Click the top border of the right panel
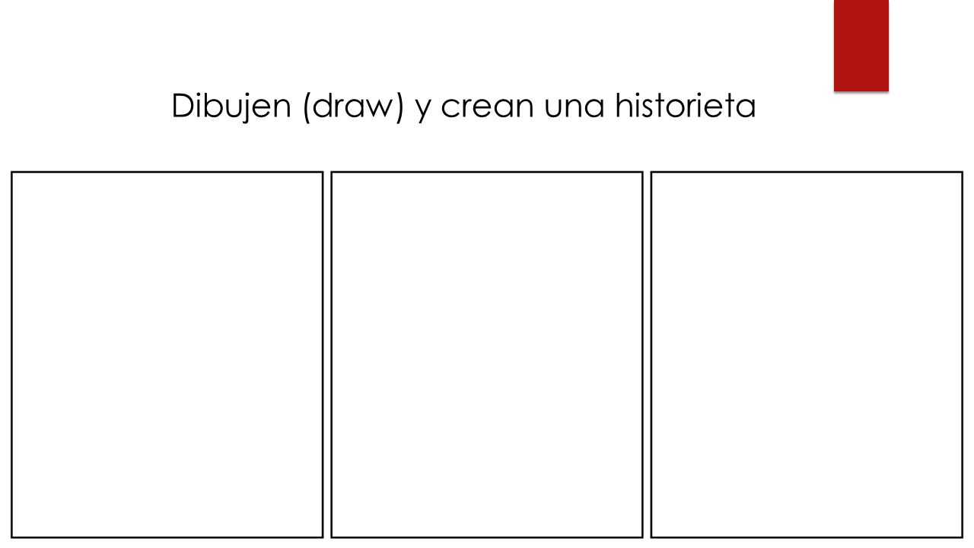The image size is (974, 548). click(807, 172)
